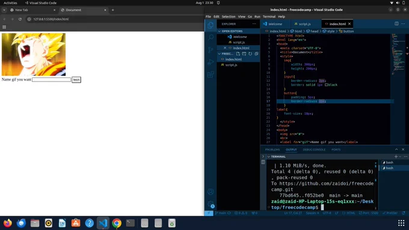Toggle the Port 5500 Live Server status
Screen dimensions: 409x230
click(x=369, y=213)
